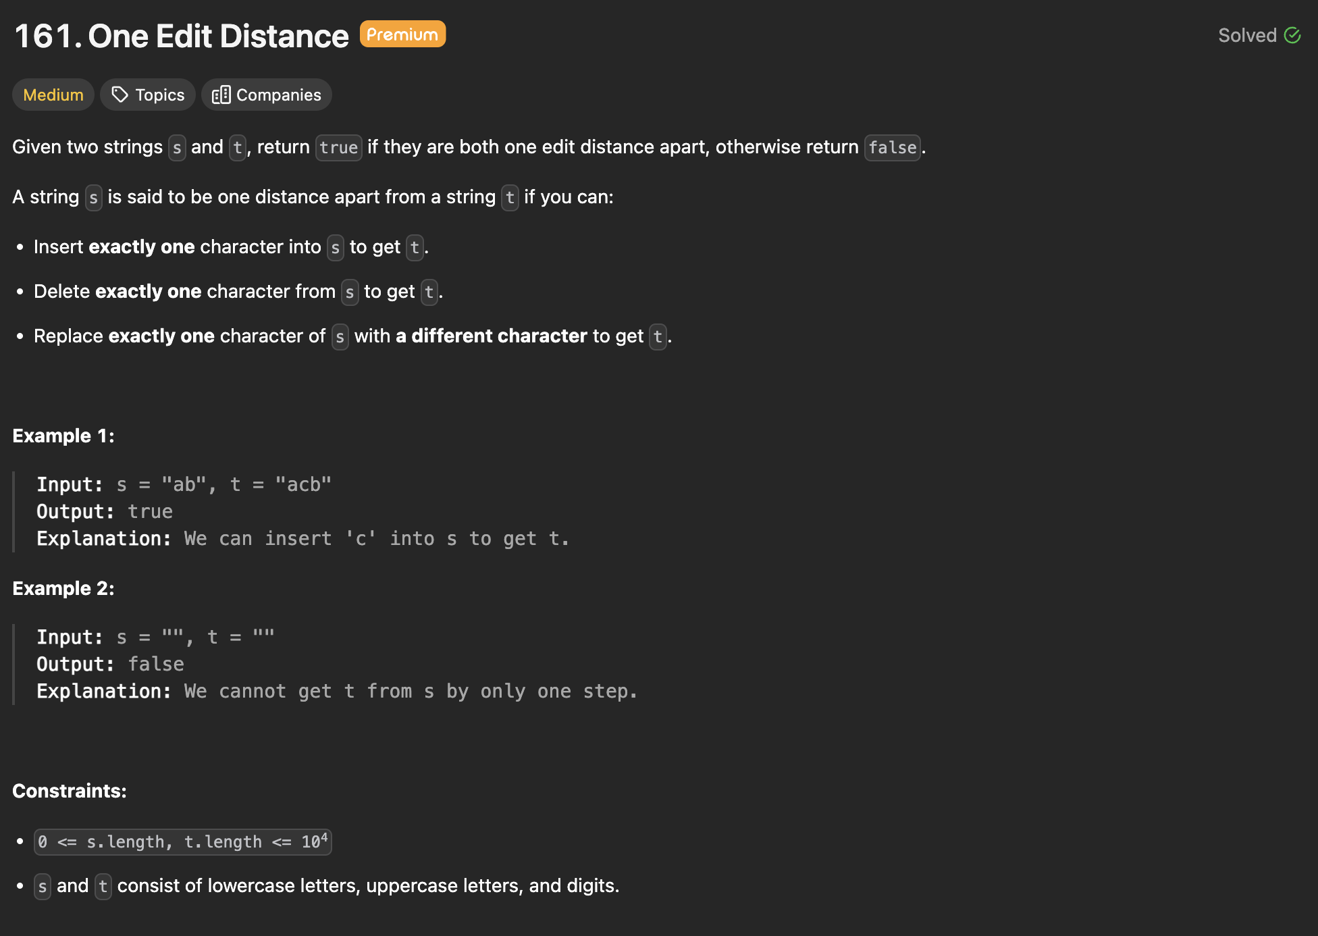1318x936 pixels.
Task: Click the green Solved checkmark icon
Action: point(1292,35)
